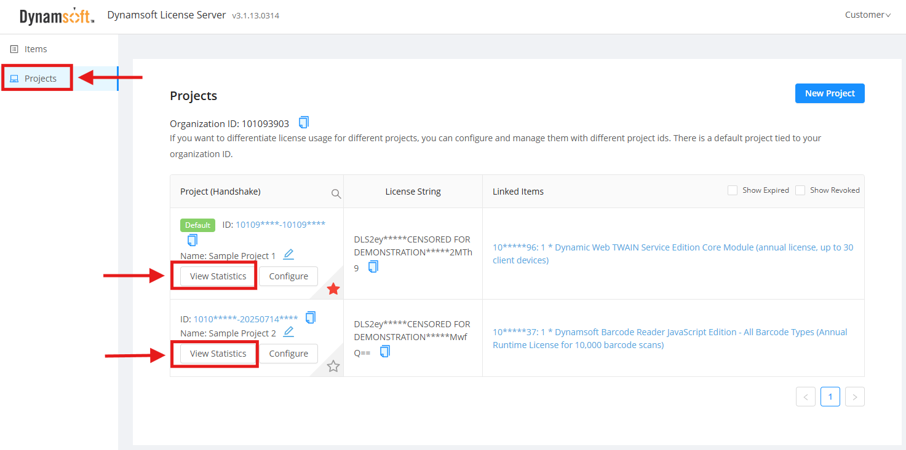
Task: Open the Customer account dropdown
Action: click(867, 15)
